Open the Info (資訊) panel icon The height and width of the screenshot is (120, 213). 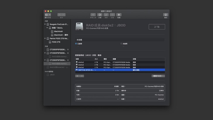point(166,15)
